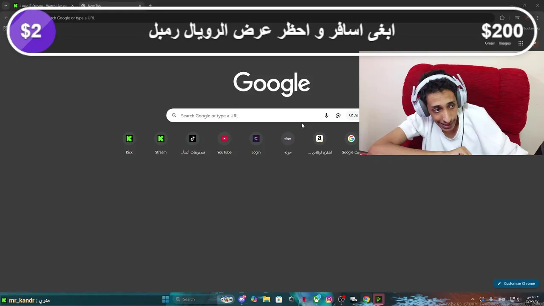Open the green streaming app in taskbar
Viewport: 544px width, 306px height.
tap(379, 299)
